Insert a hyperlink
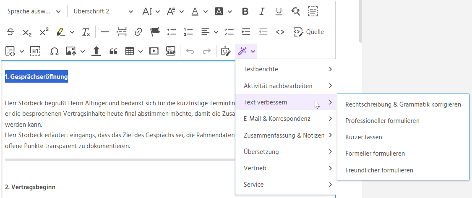Viewport: 472px width, 198px height. [x=138, y=32]
